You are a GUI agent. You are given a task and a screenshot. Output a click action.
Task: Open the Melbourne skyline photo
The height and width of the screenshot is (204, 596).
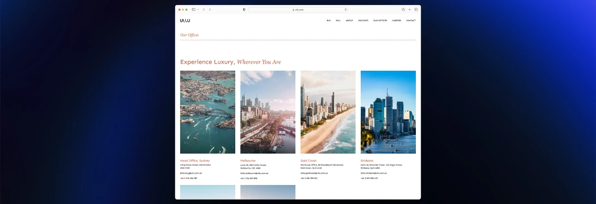267,112
